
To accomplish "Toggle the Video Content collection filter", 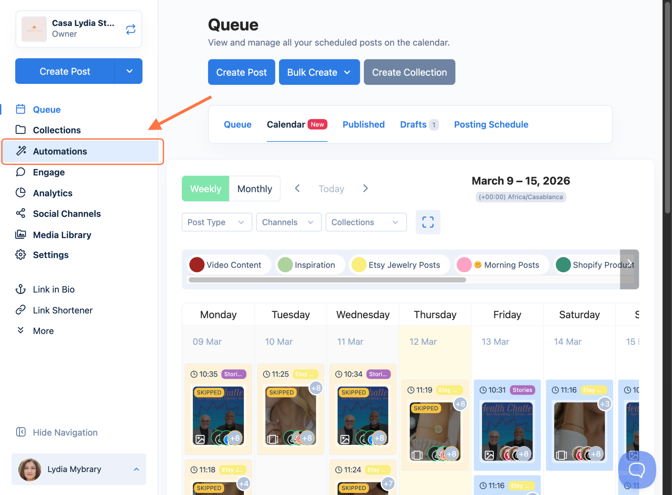I will click(229, 265).
